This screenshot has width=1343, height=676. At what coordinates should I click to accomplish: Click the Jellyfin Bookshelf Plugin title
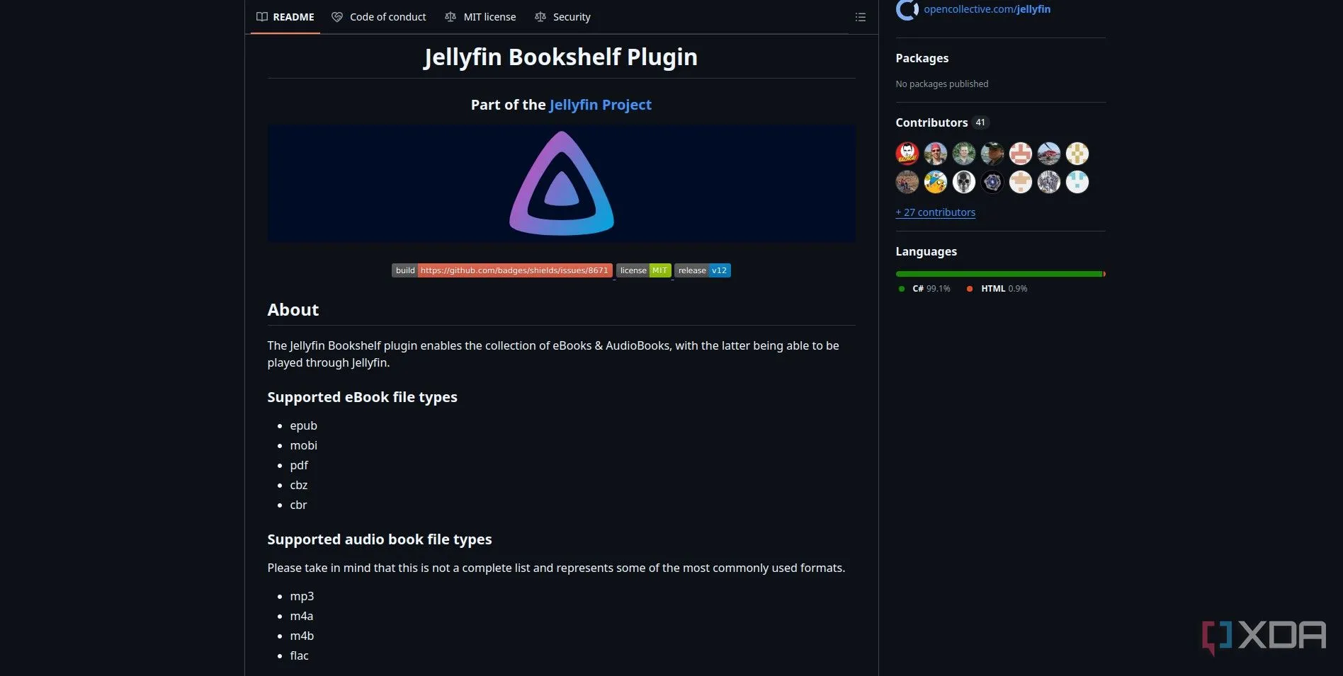tap(560, 57)
